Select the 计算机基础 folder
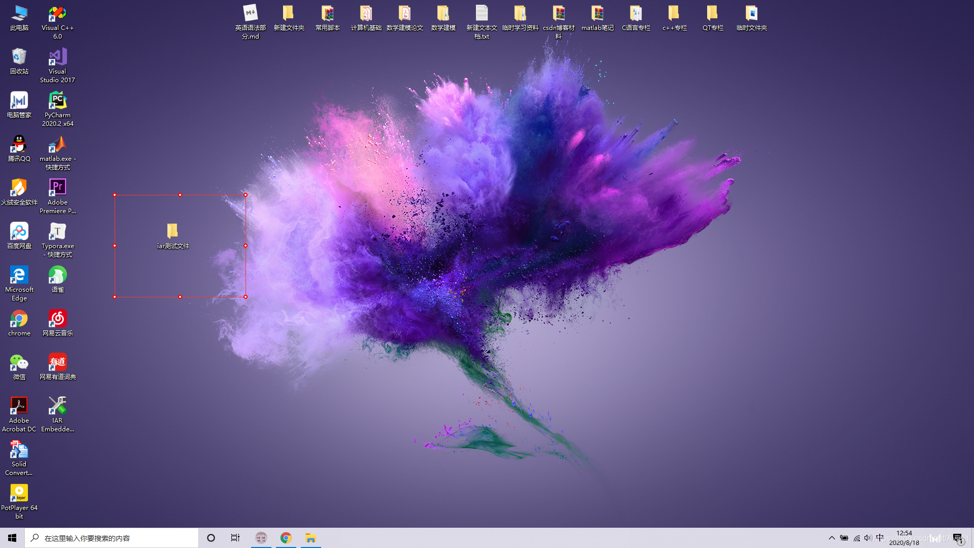The height and width of the screenshot is (548, 974). click(366, 18)
